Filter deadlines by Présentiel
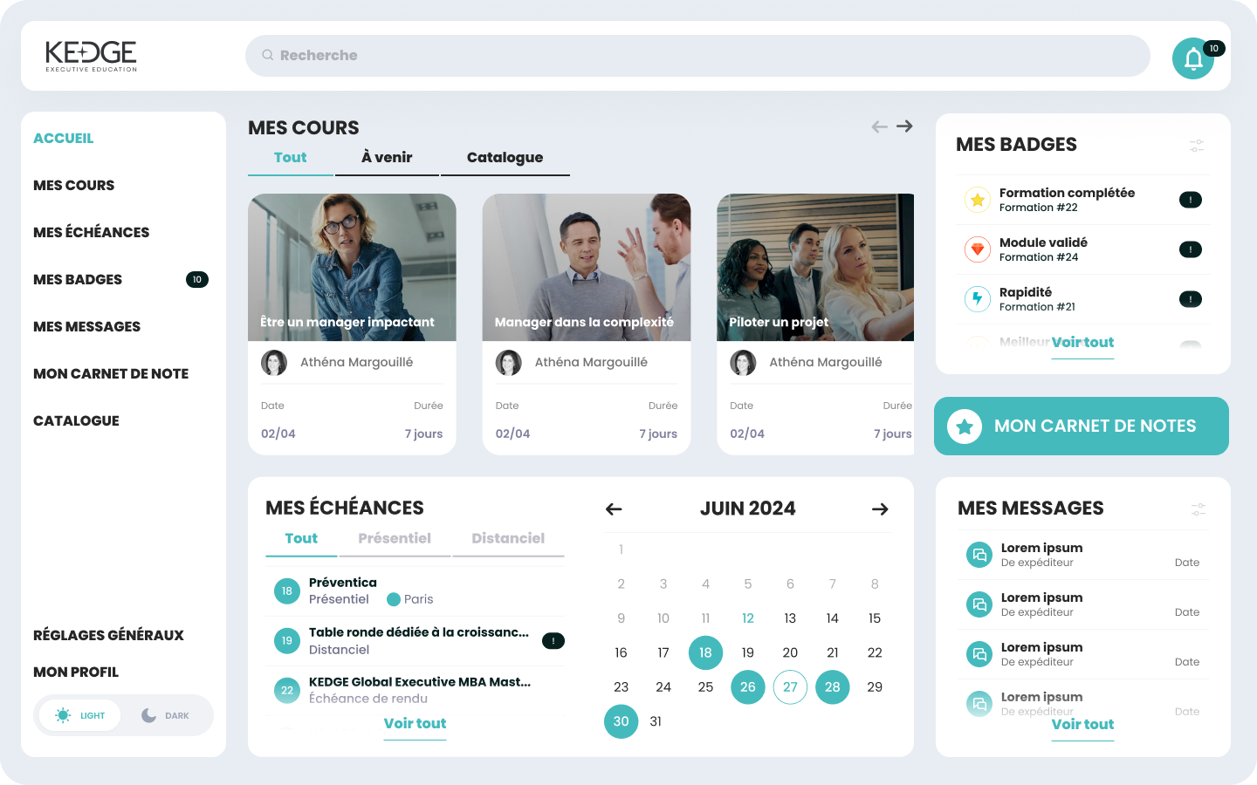 pyautogui.click(x=395, y=538)
